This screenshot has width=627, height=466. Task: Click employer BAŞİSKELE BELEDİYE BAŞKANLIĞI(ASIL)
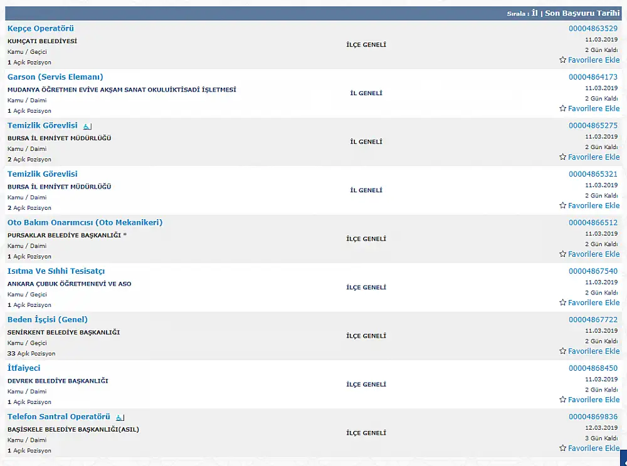(73, 430)
